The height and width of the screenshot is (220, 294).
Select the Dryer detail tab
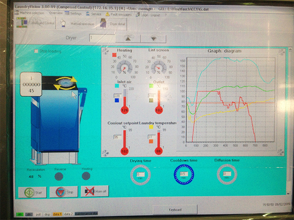pyautogui.click(x=111, y=24)
